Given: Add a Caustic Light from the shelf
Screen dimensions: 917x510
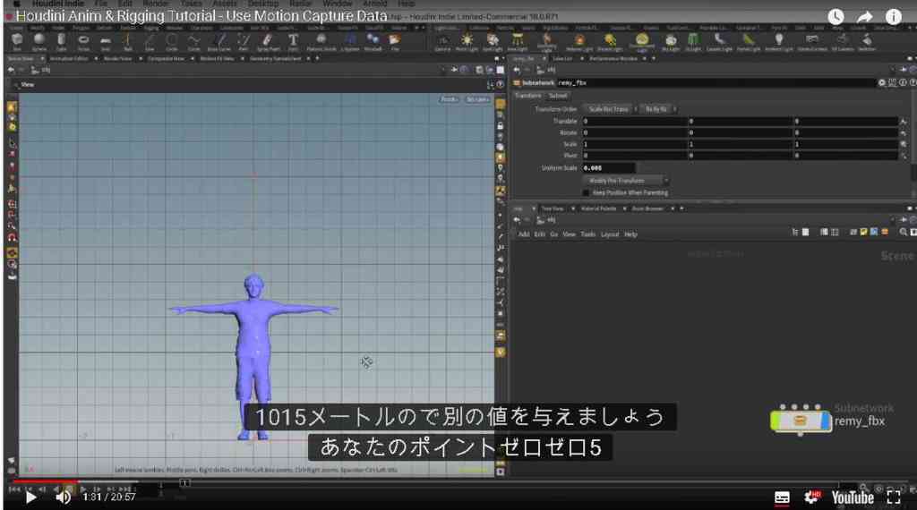Looking at the screenshot, I should click(719, 41).
